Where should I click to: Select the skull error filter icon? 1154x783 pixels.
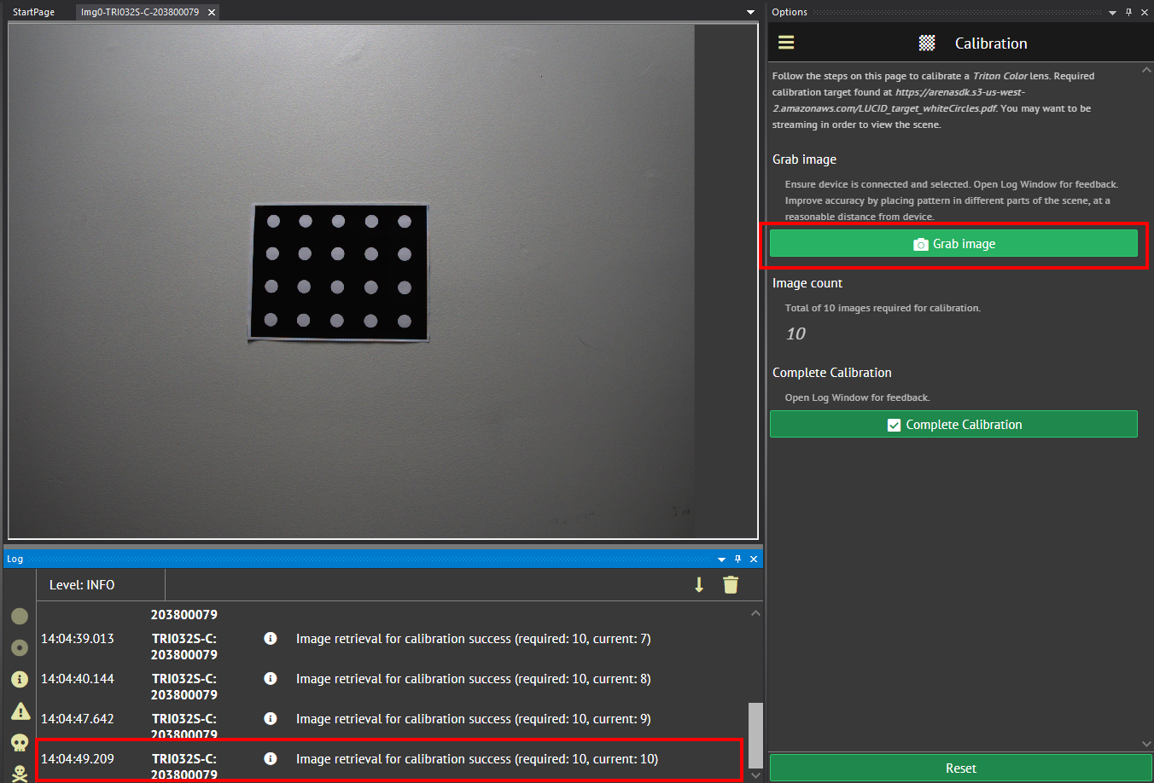19,742
